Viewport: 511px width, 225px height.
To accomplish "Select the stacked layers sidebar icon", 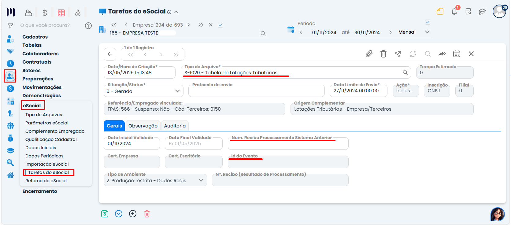I will click(x=10, y=150).
